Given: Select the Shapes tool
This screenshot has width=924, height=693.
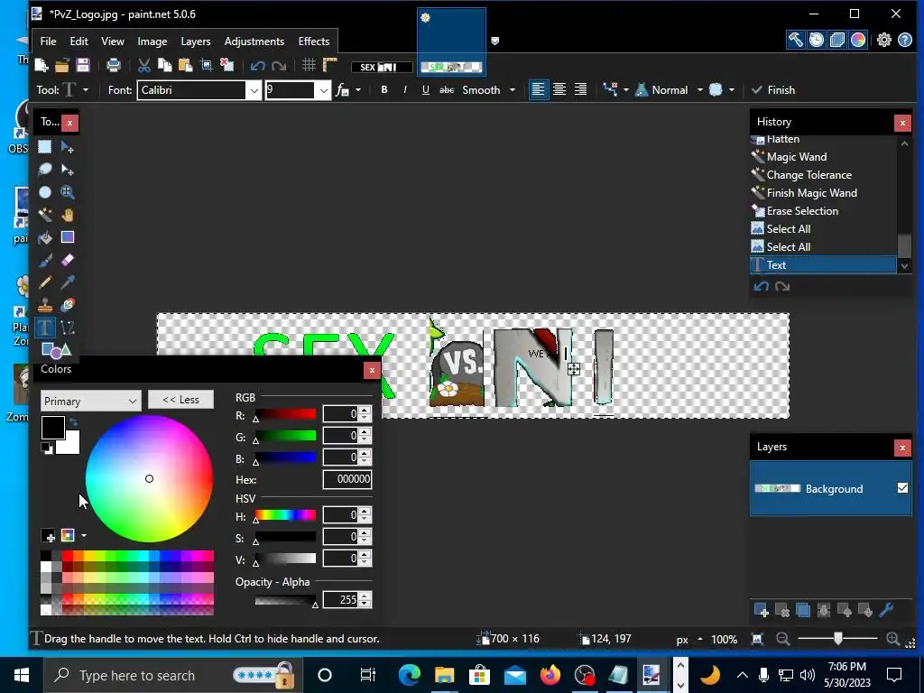Looking at the screenshot, I should click(56, 350).
